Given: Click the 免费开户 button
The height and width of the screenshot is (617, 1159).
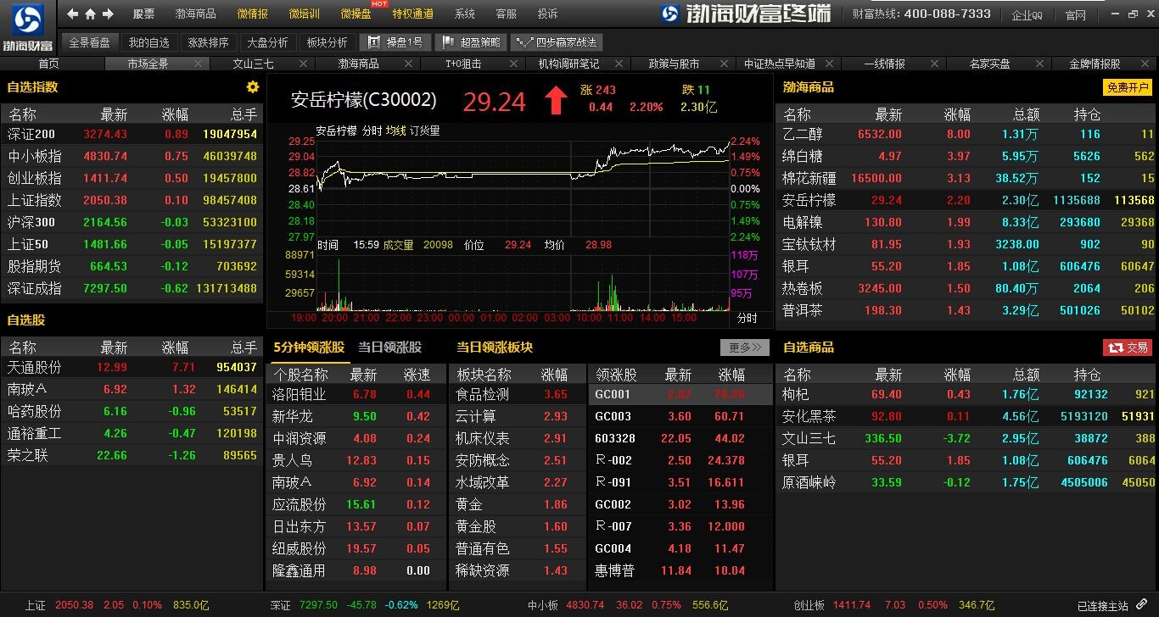Looking at the screenshot, I should 1127,88.
